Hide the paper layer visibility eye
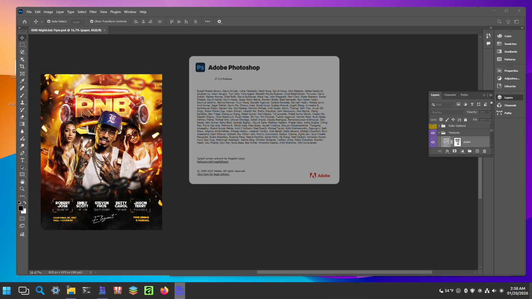The height and width of the screenshot is (299, 532). (433, 142)
